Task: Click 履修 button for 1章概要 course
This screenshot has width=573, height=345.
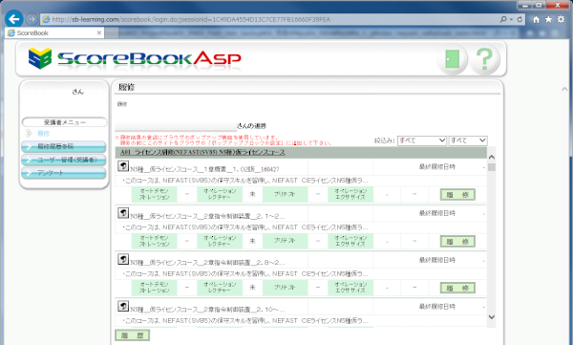Action: tap(457, 195)
